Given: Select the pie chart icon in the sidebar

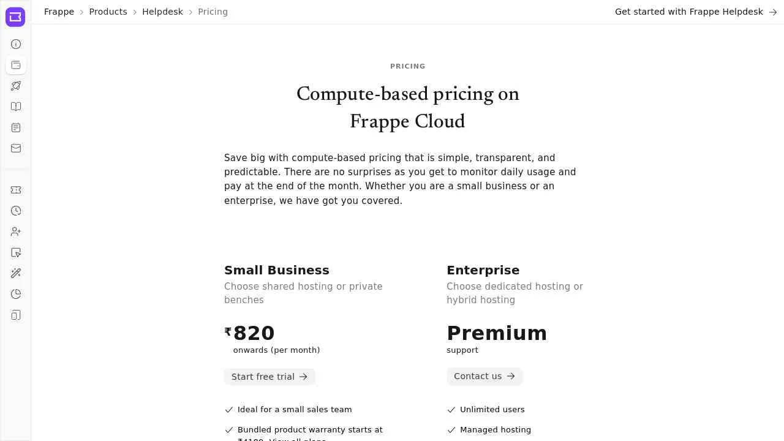Looking at the screenshot, I should (15, 294).
